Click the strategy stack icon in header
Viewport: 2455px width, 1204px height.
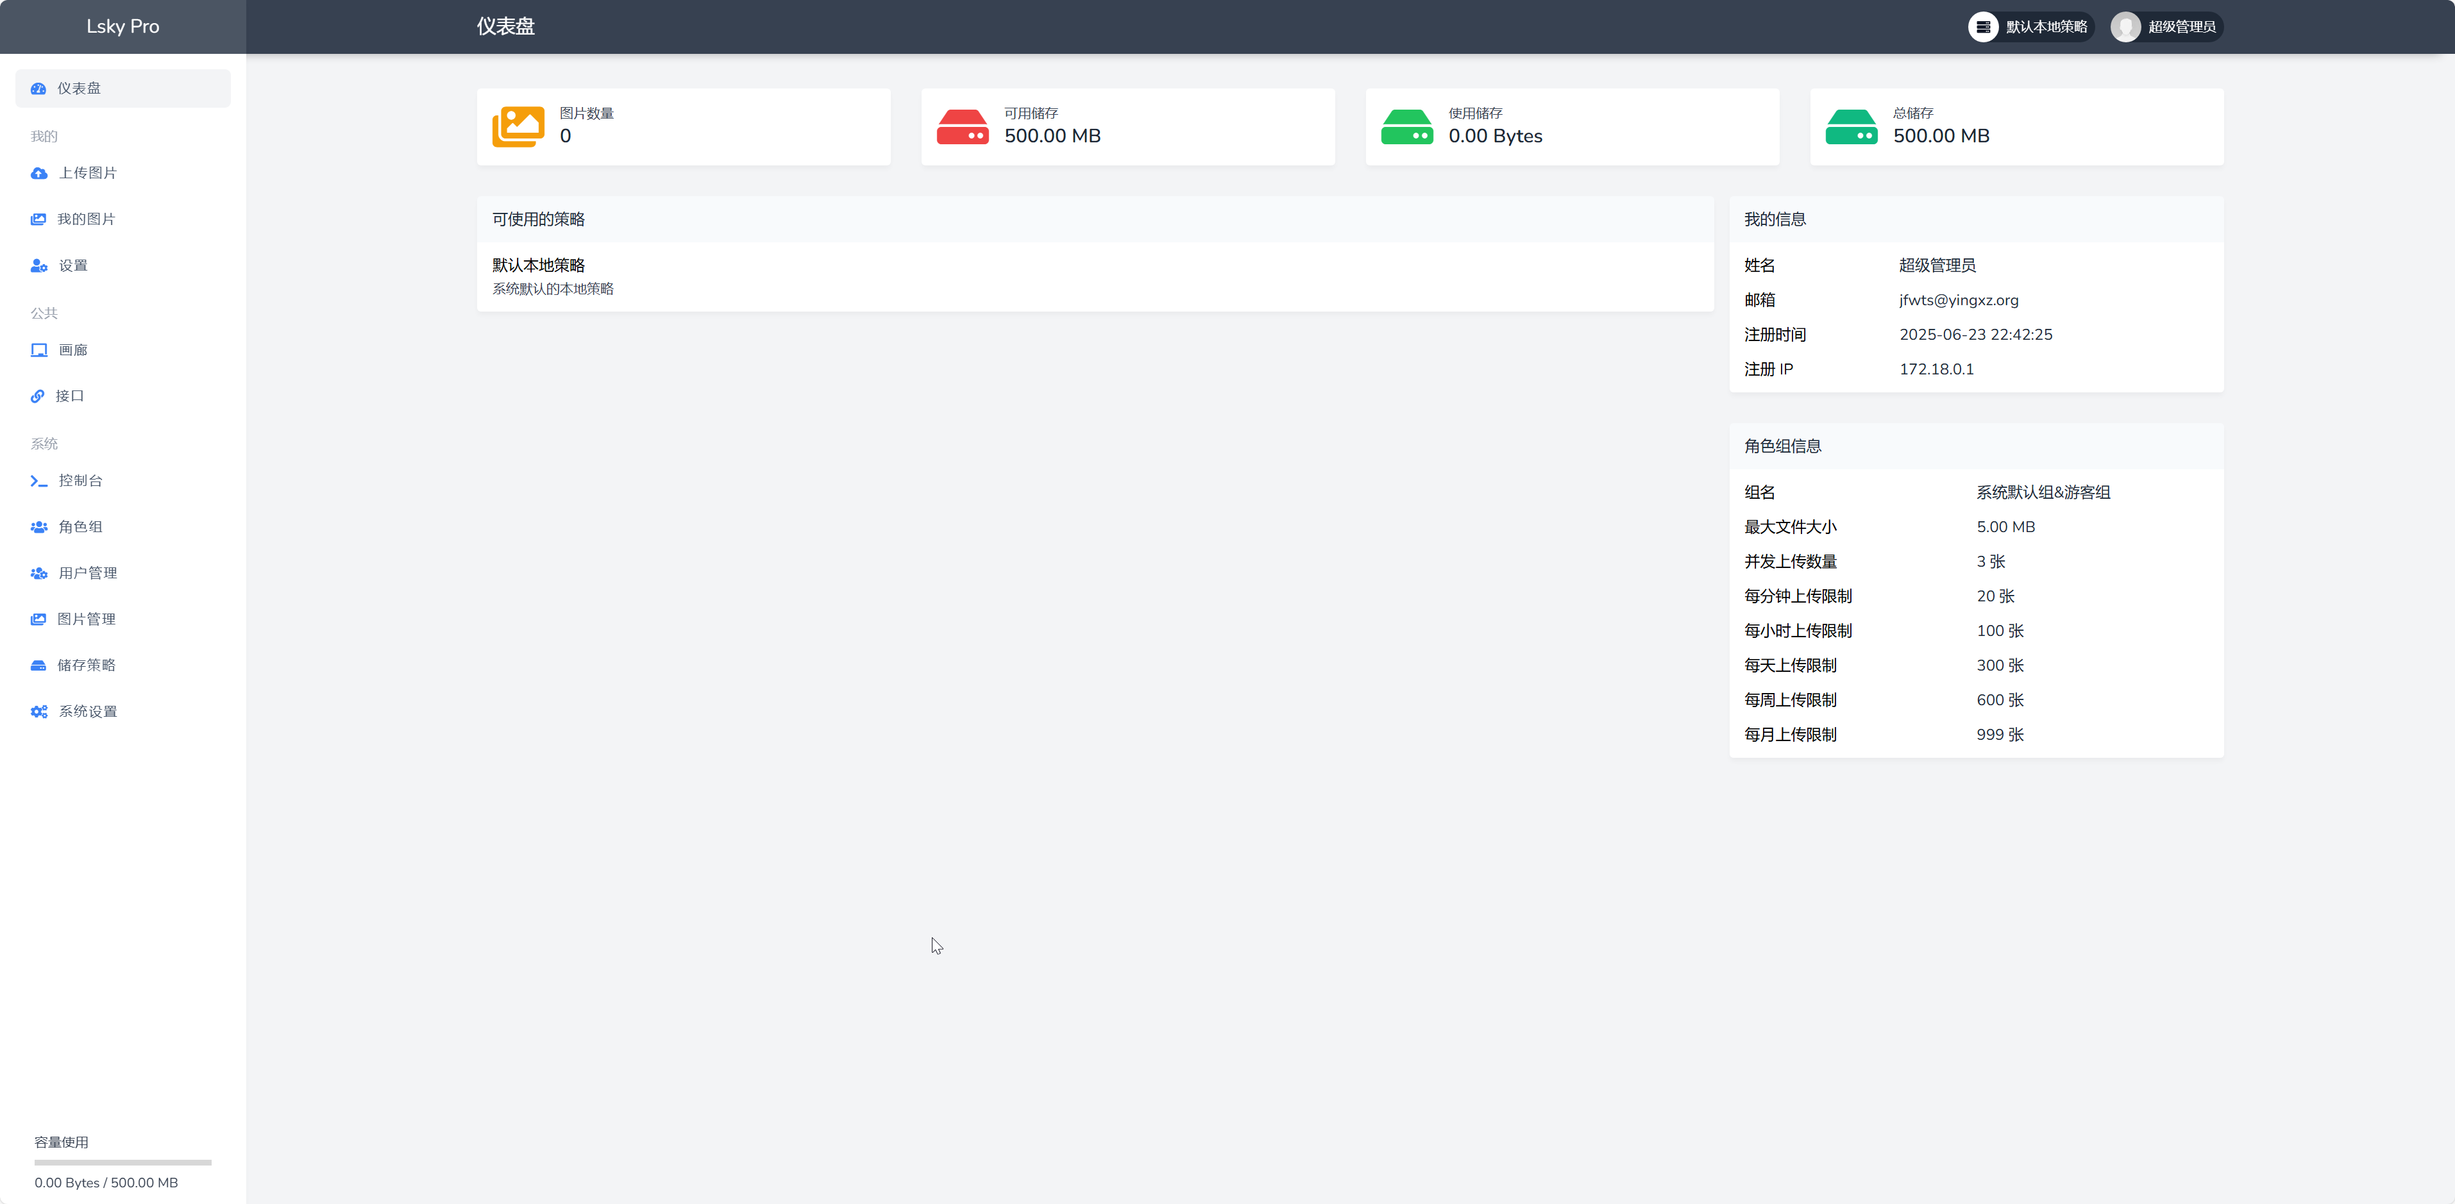[x=1983, y=27]
